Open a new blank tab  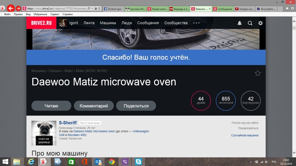(280, 9)
